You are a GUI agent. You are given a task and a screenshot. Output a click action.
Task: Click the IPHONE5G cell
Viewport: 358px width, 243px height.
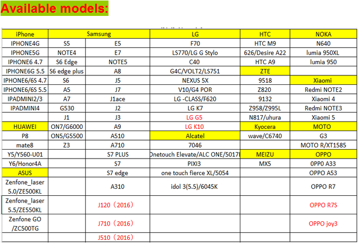25,53
